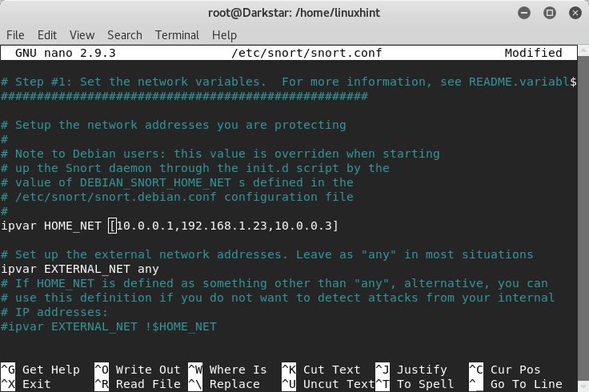This screenshot has width=589, height=392.
Task: Click the ipvar EXTERNAL_NET any line
Action: point(80,270)
